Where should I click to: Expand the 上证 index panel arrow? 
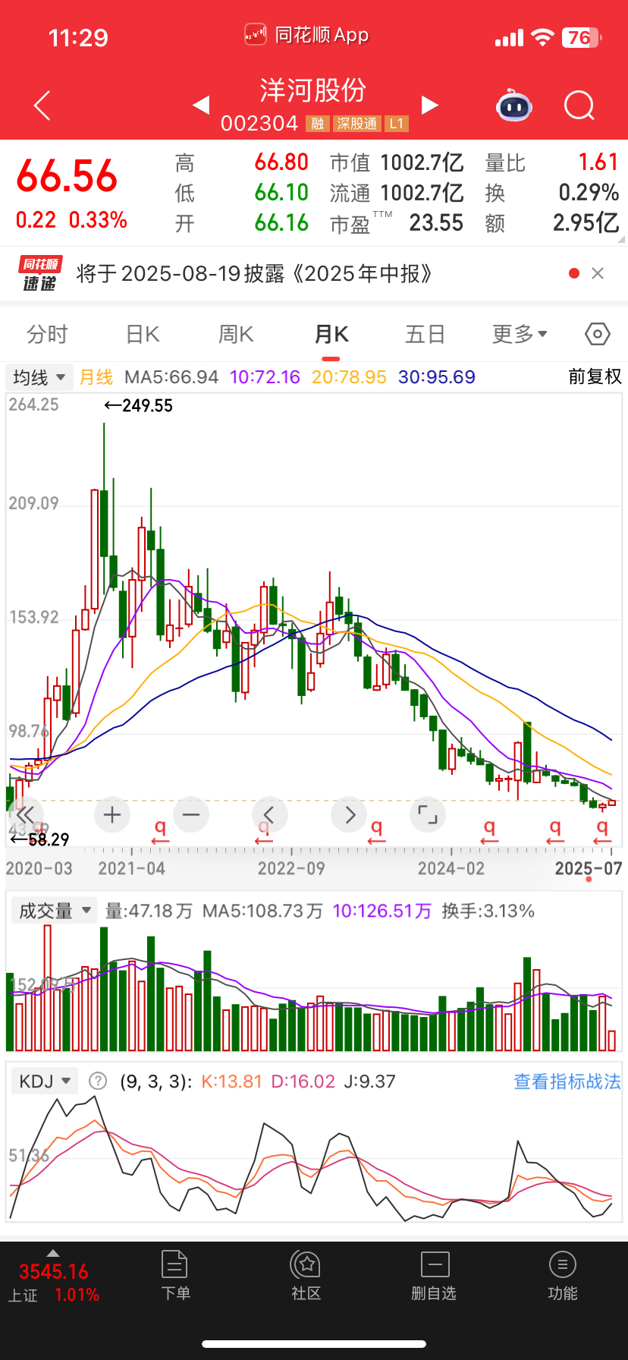click(53, 1252)
